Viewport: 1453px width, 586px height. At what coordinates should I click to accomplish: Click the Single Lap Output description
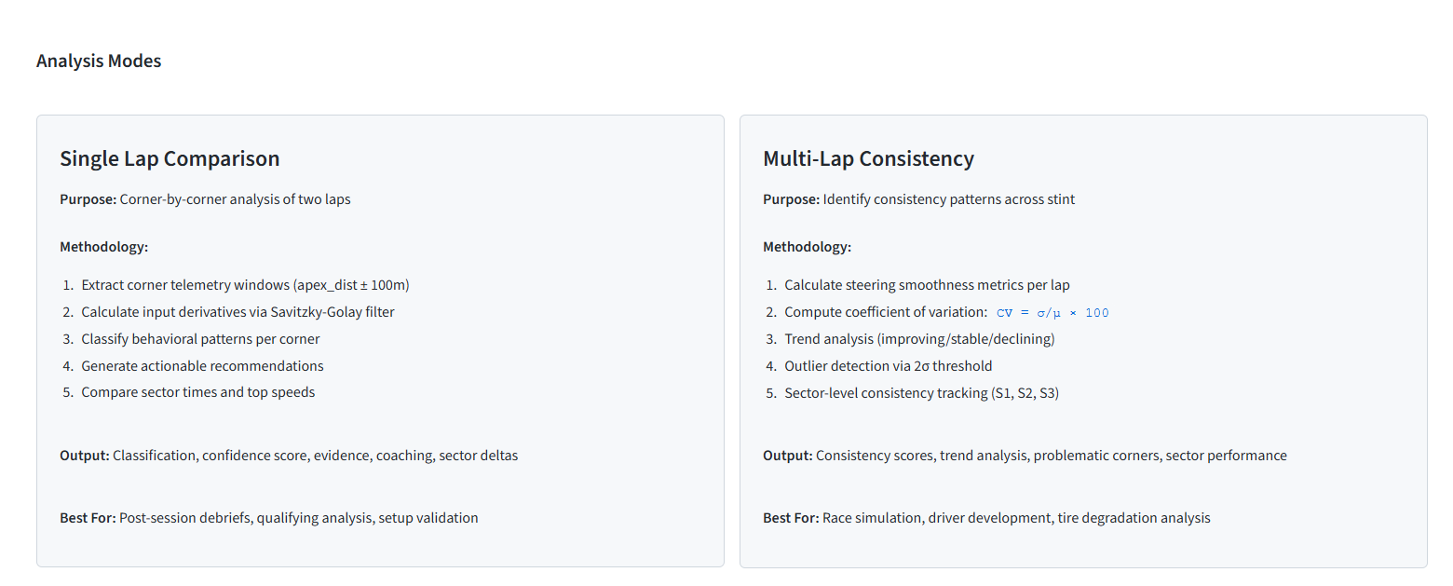(x=289, y=456)
